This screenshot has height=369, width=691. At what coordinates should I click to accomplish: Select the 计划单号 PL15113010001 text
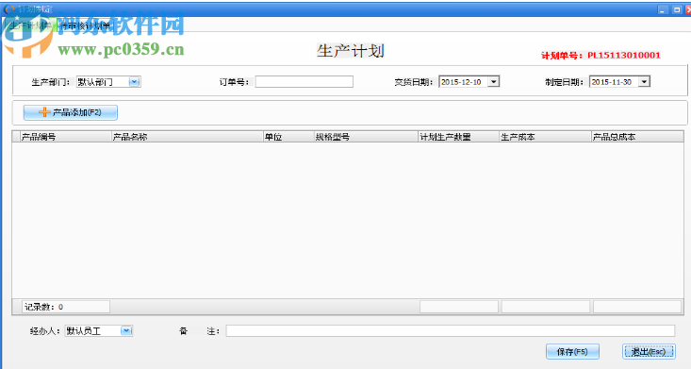[x=601, y=55]
